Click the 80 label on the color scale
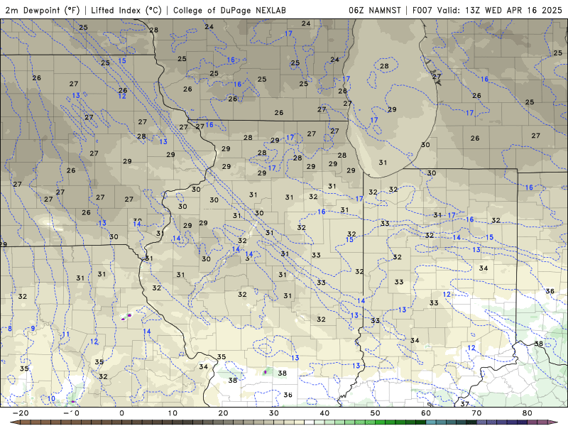 pos(528,413)
